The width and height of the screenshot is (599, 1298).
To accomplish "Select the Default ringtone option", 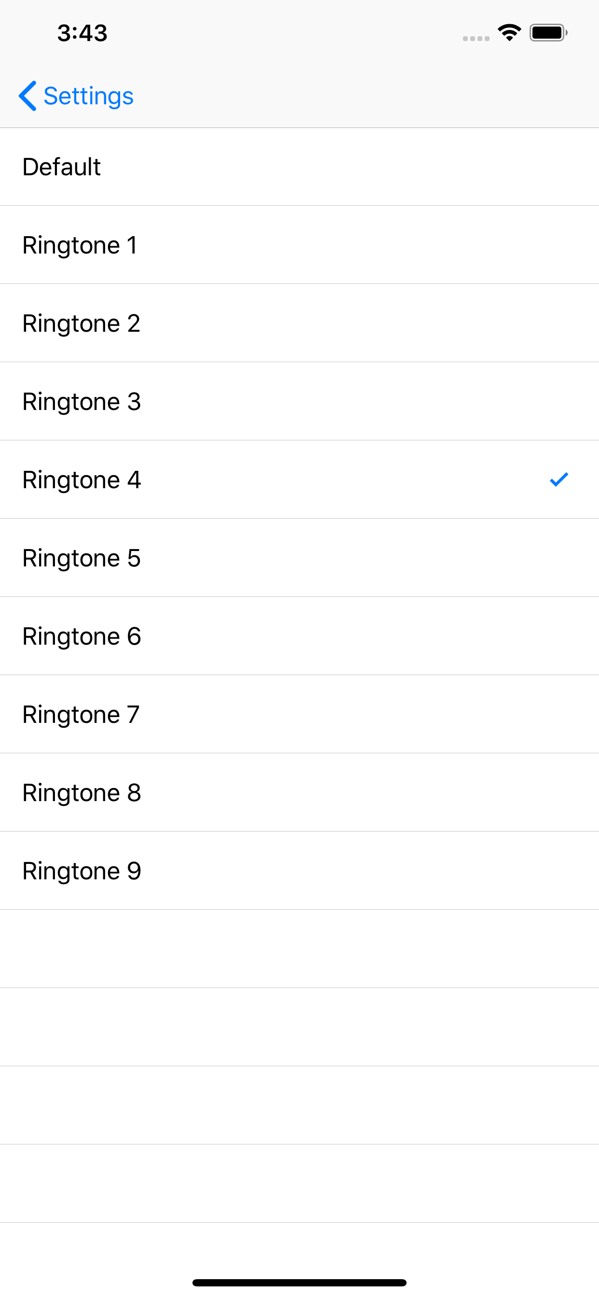I will pyautogui.click(x=299, y=167).
